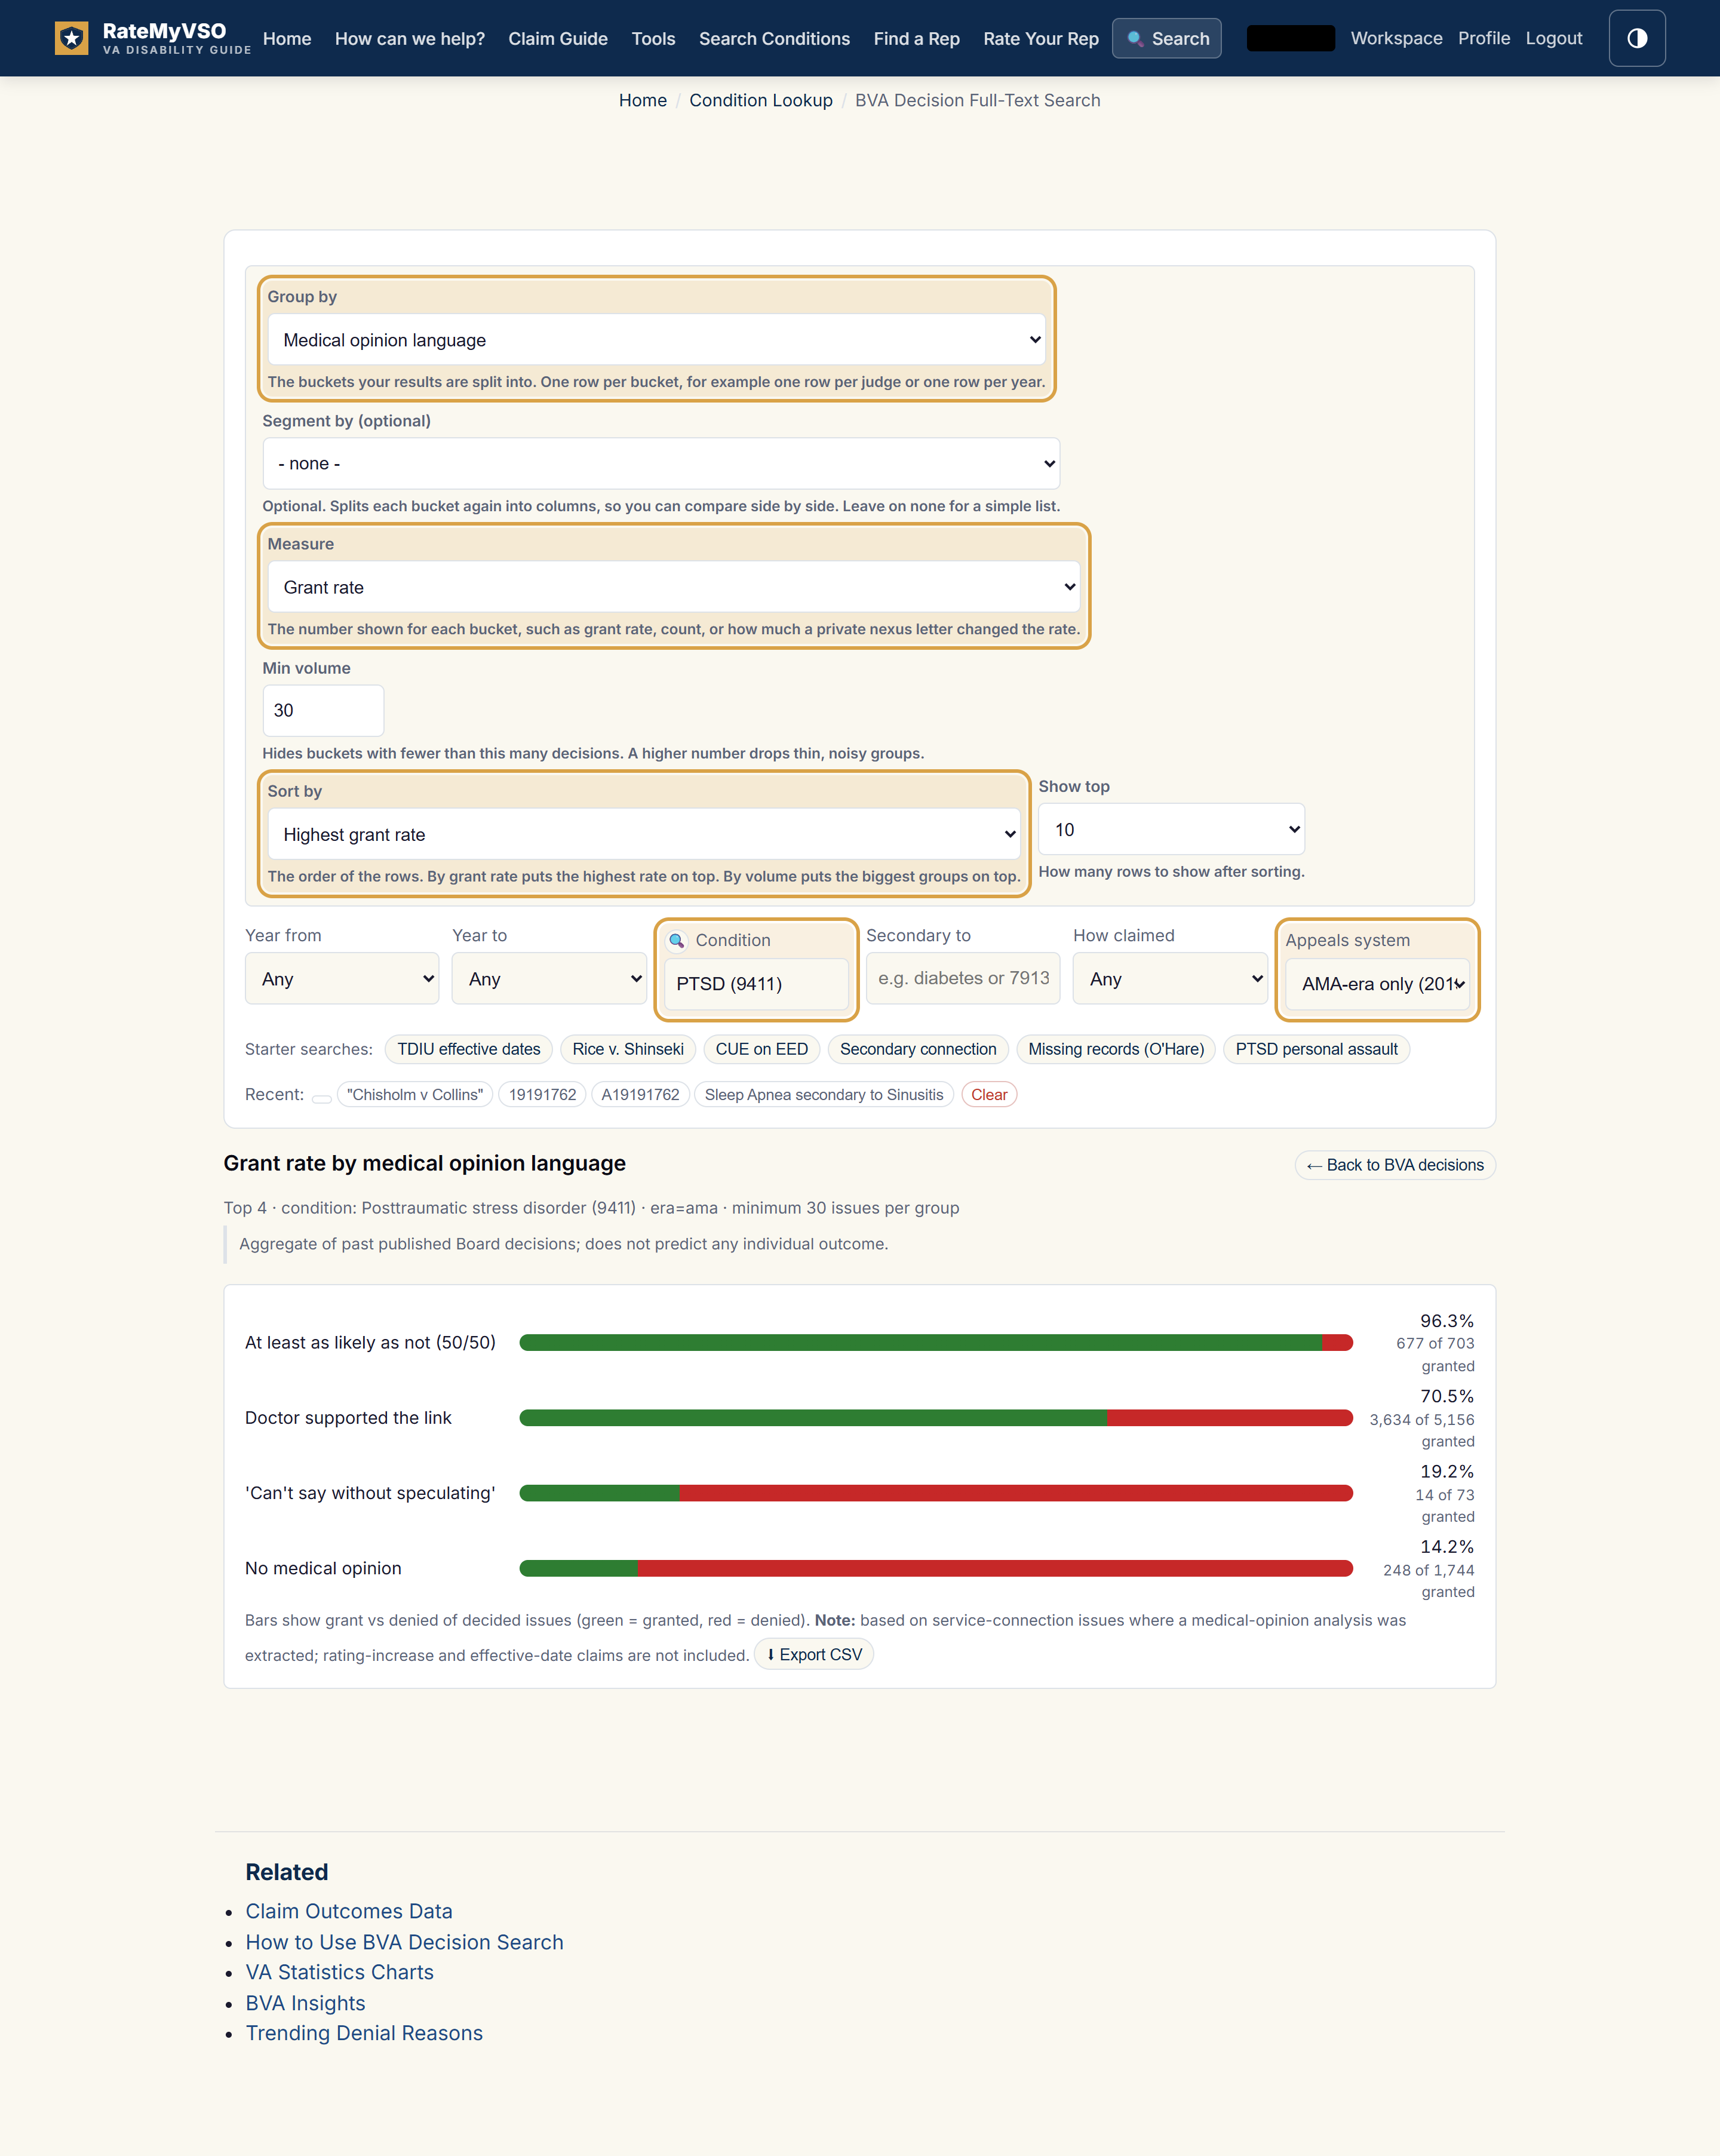Open How can we help? menu
This screenshot has width=1720, height=2156.
[410, 38]
